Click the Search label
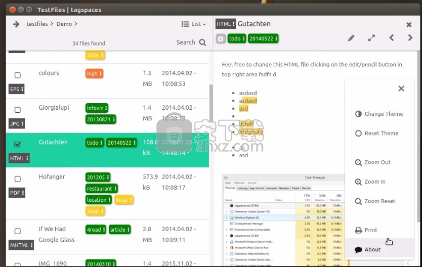Viewport: 422px width, 267px height. pos(186,42)
